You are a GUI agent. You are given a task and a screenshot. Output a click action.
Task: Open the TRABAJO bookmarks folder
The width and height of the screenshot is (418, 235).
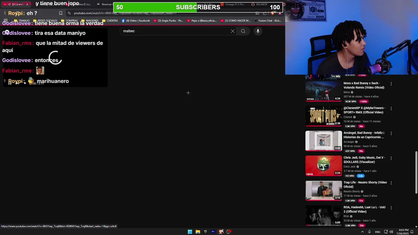(22, 21)
